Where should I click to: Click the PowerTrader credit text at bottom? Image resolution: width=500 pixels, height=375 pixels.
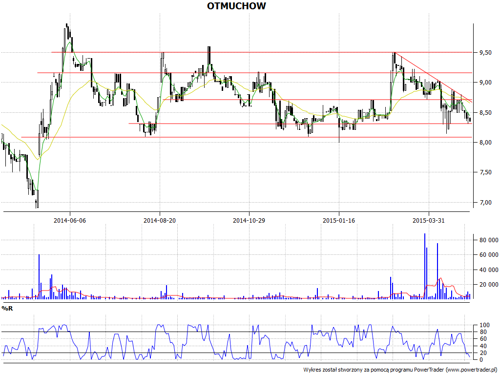pos(400,370)
